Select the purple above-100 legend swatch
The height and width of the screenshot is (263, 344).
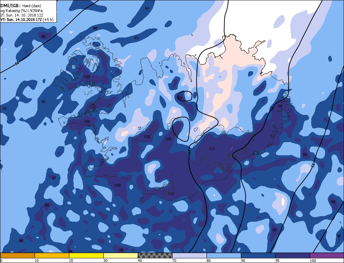(x=327, y=255)
